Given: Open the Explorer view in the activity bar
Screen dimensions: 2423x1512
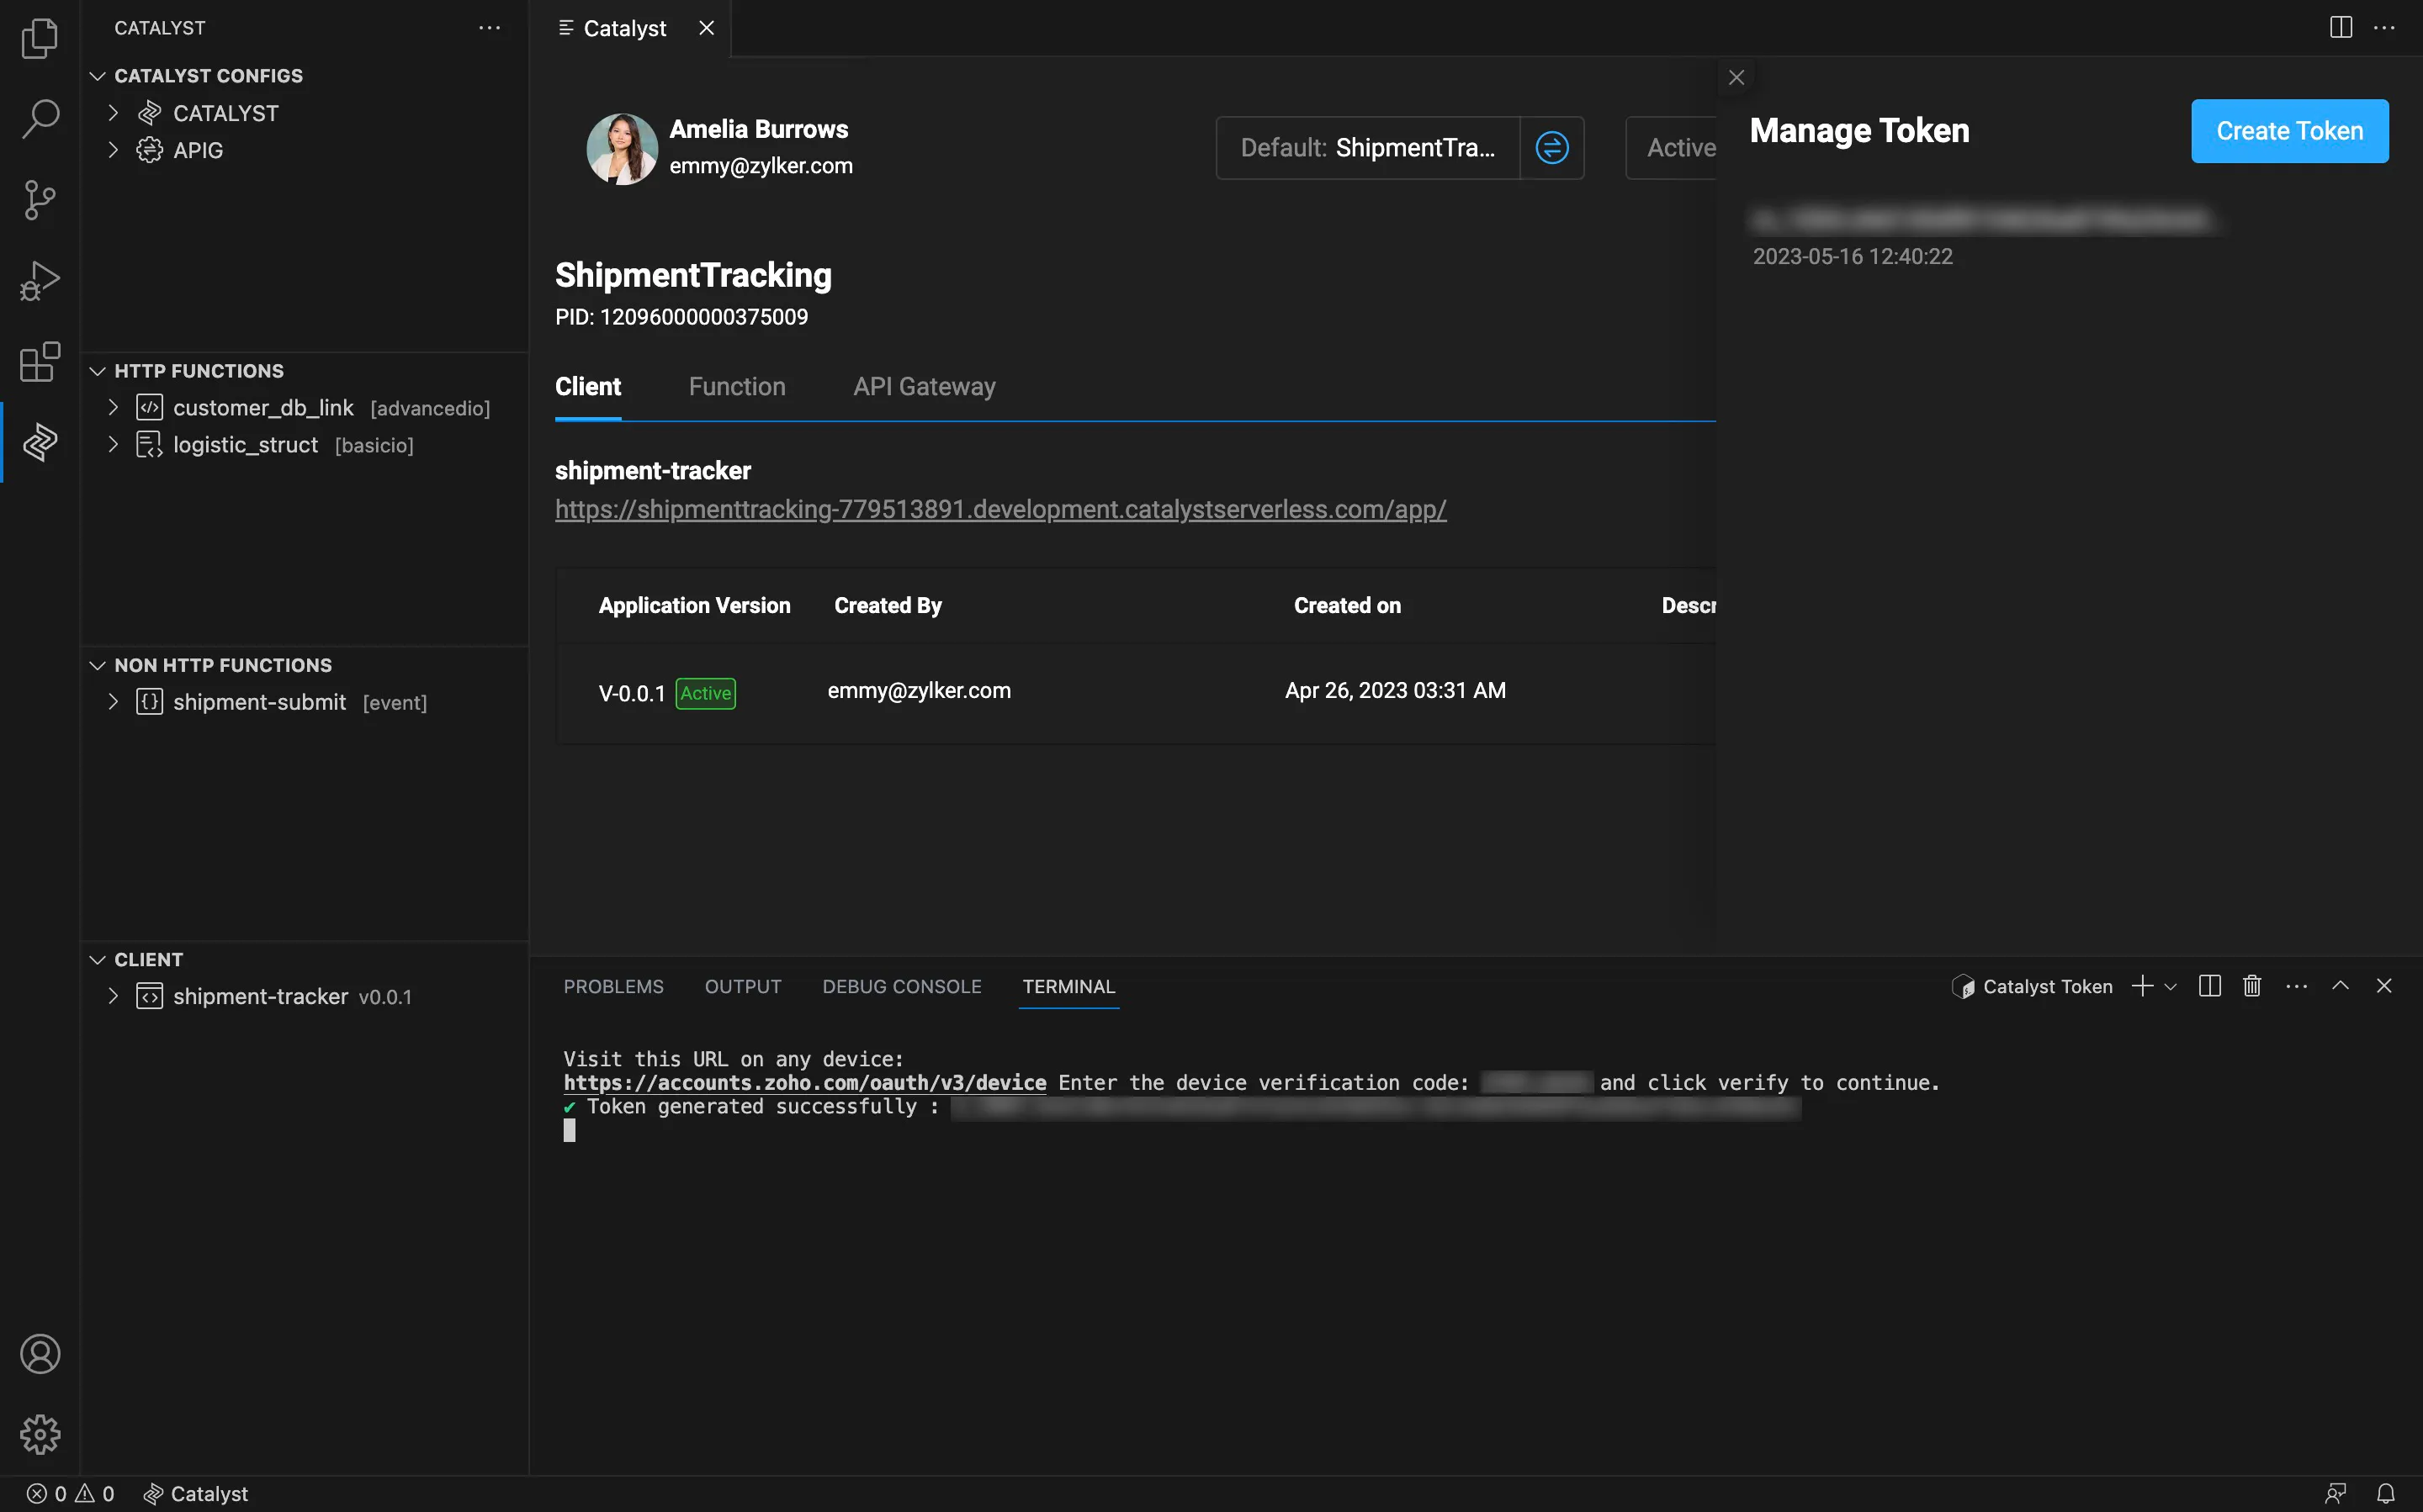Looking at the screenshot, I should [40, 39].
